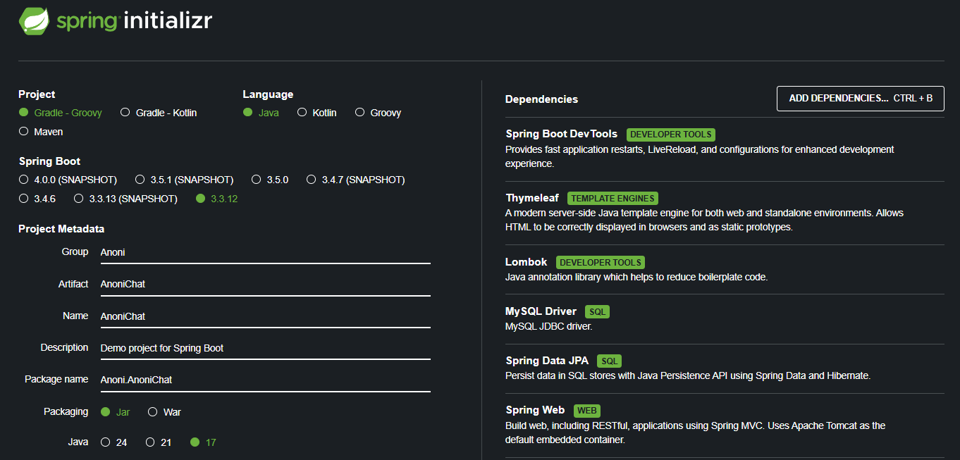
Task: Edit the Name field
Action: (265, 316)
